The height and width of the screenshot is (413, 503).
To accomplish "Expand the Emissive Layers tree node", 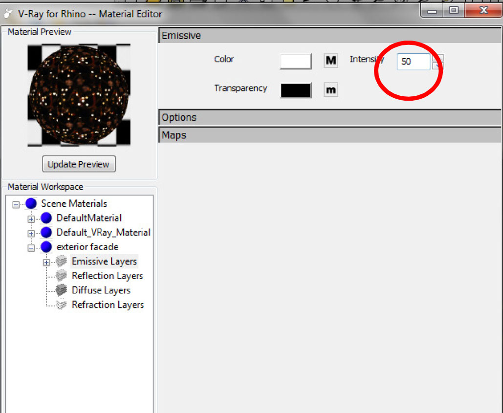I will click(x=46, y=262).
